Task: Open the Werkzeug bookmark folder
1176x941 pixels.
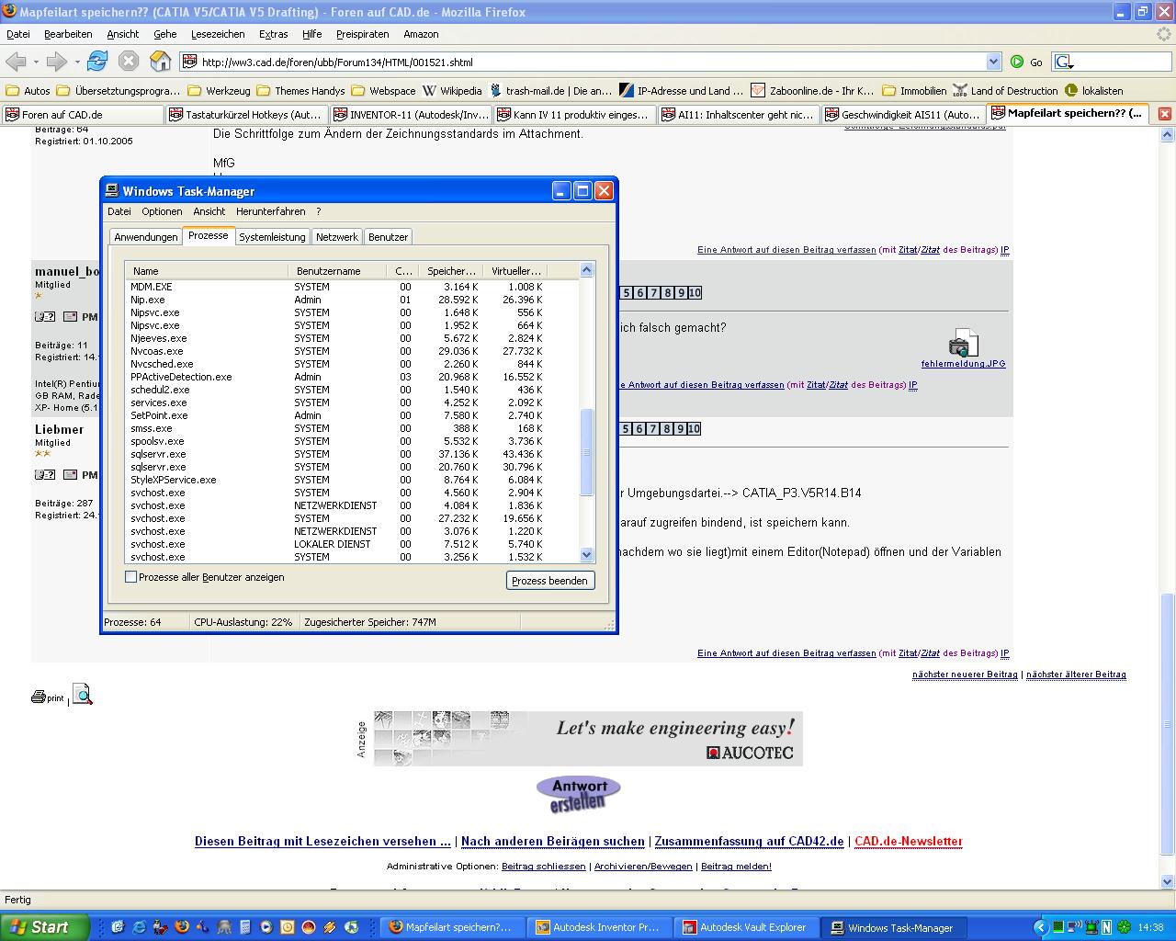Action: coord(219,90)
